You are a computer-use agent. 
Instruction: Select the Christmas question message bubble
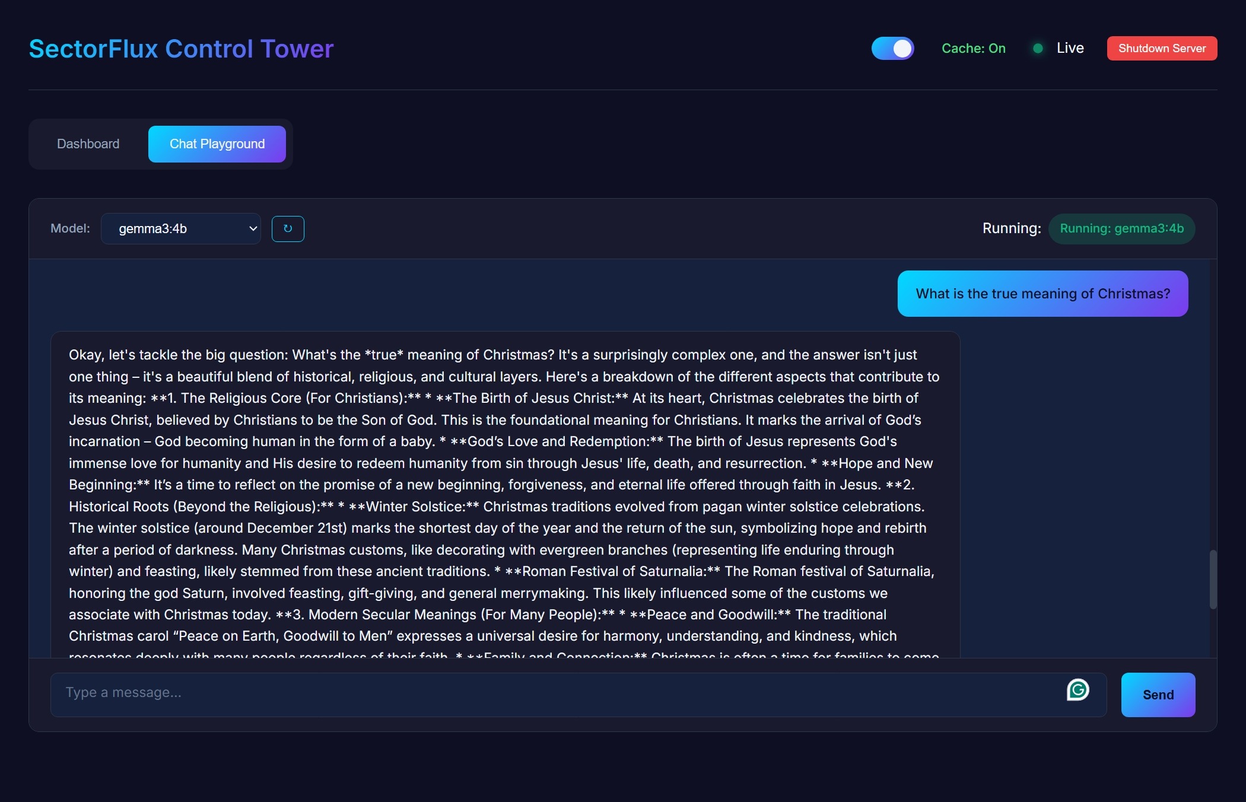point(1042,293)
